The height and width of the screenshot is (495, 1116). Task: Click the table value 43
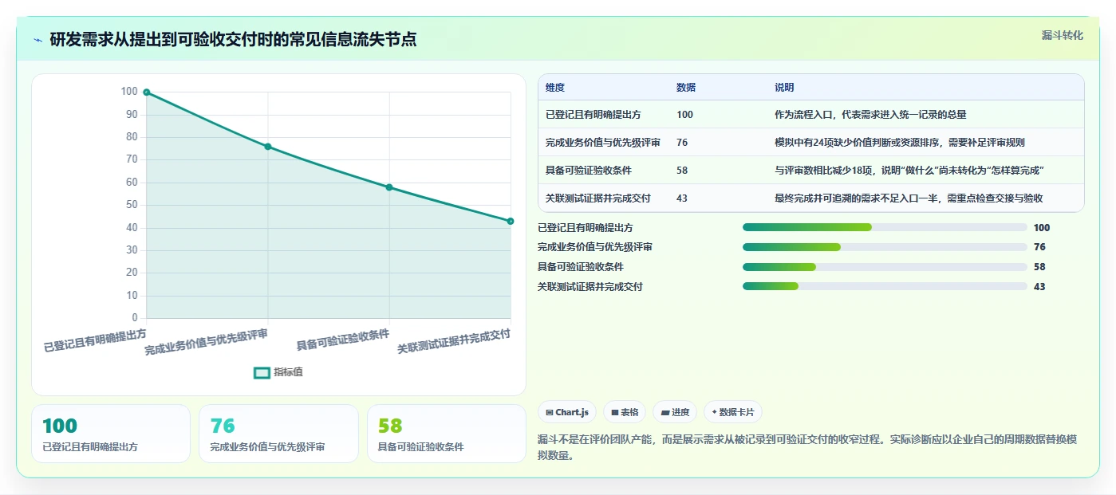coord(682,198)
